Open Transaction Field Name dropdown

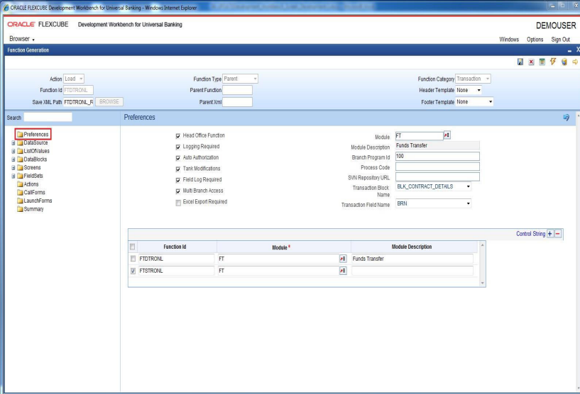click(x=433, y=203)
